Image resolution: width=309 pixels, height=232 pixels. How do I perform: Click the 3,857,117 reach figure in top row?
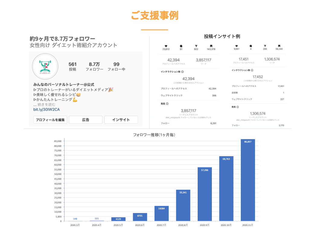click(x=203, y=60)
